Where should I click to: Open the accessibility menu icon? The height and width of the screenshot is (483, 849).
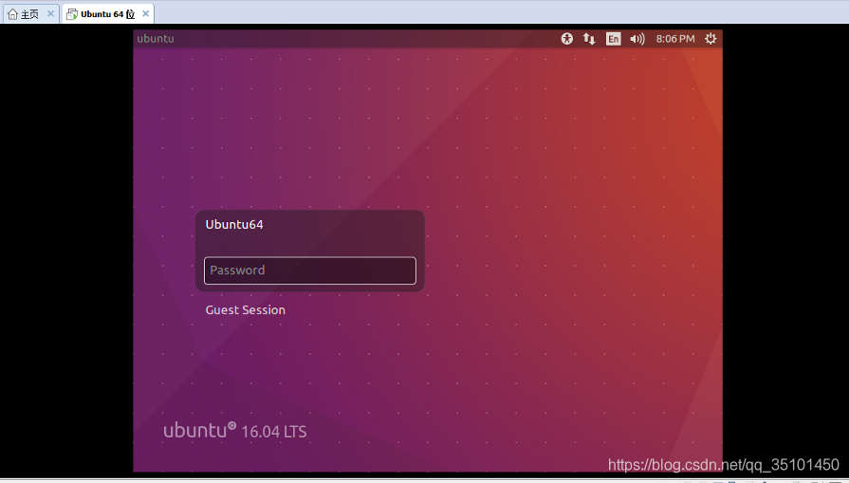567,39
